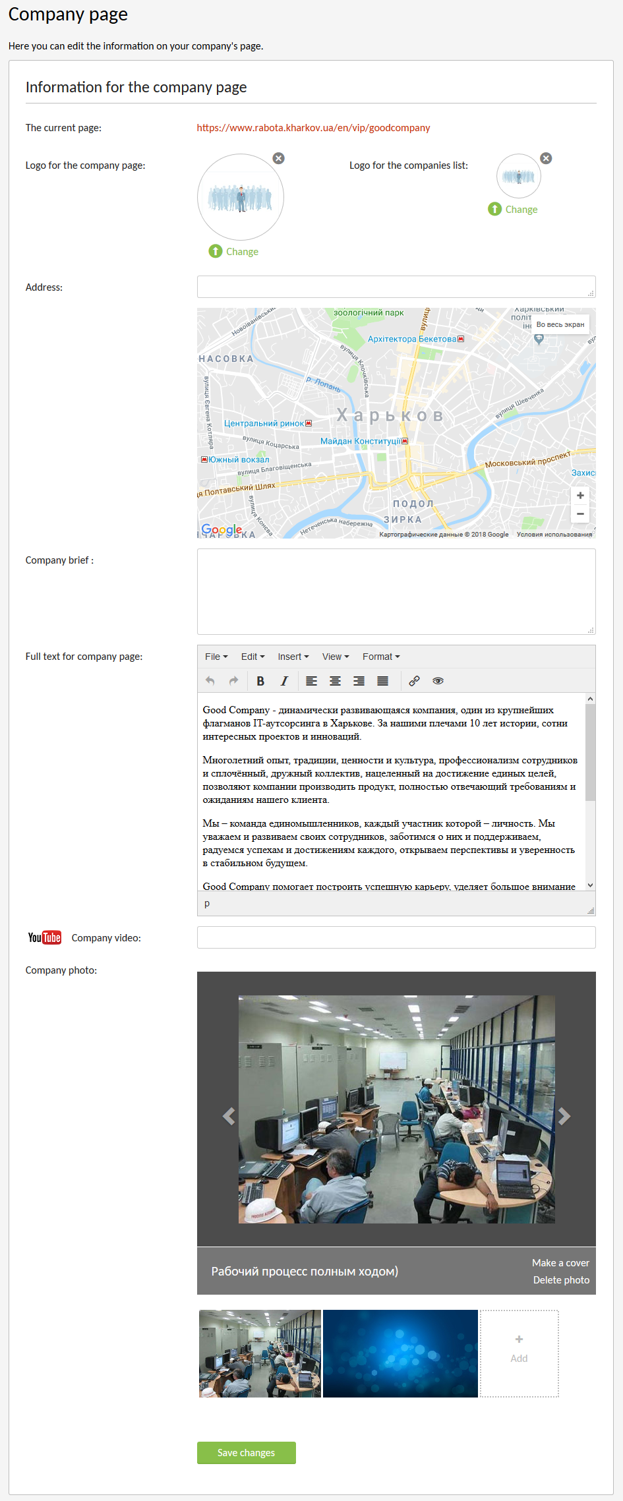
Task: Click the text editor scrollbar
Action: pyautogui.click(x=590, y=752)
